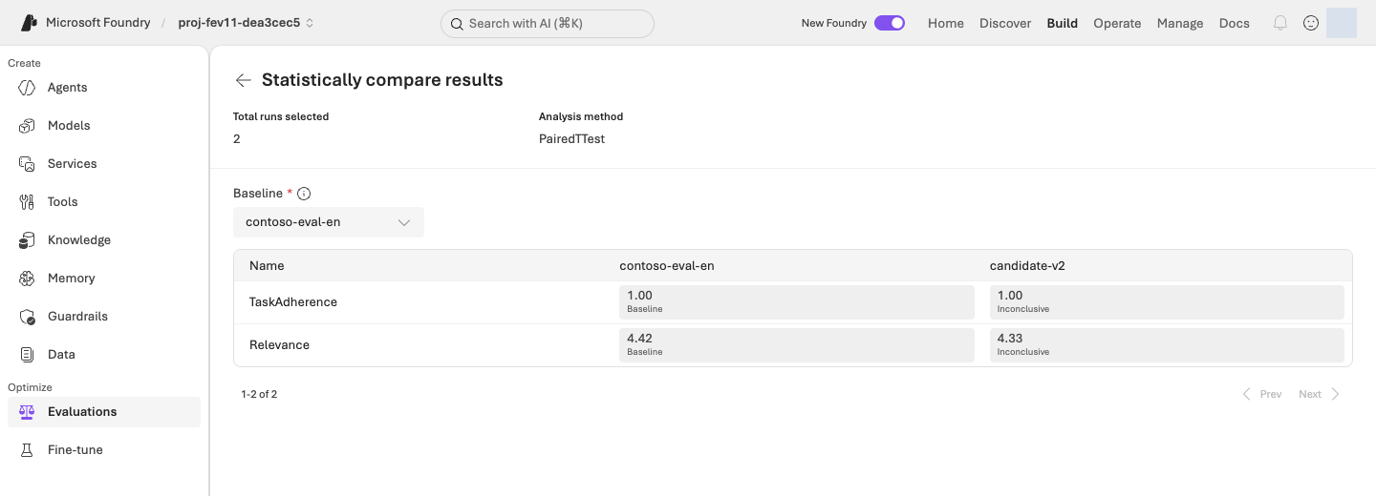1376x496 pixels.
Task: Select the Services icon in the sidebar
Action: click(28, 164)
